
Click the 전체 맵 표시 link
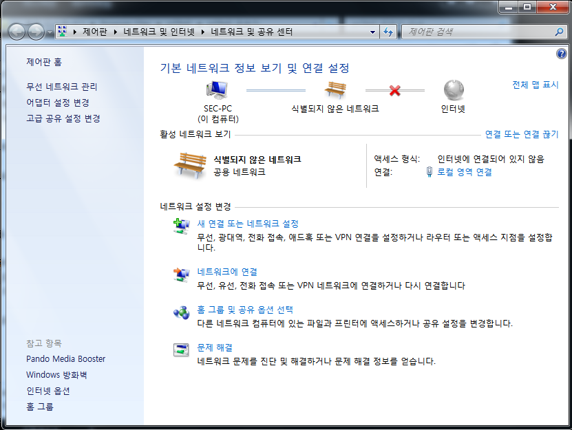click(x=535, y=85)
